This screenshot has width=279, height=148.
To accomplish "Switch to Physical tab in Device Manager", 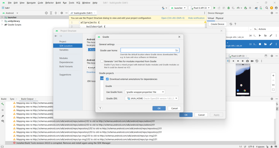I will (x=219, y=18).
